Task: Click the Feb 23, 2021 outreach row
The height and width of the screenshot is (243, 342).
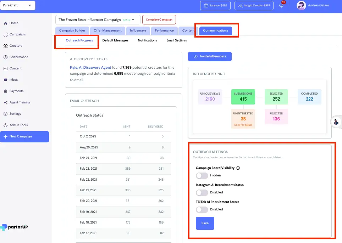Action: 123,169
